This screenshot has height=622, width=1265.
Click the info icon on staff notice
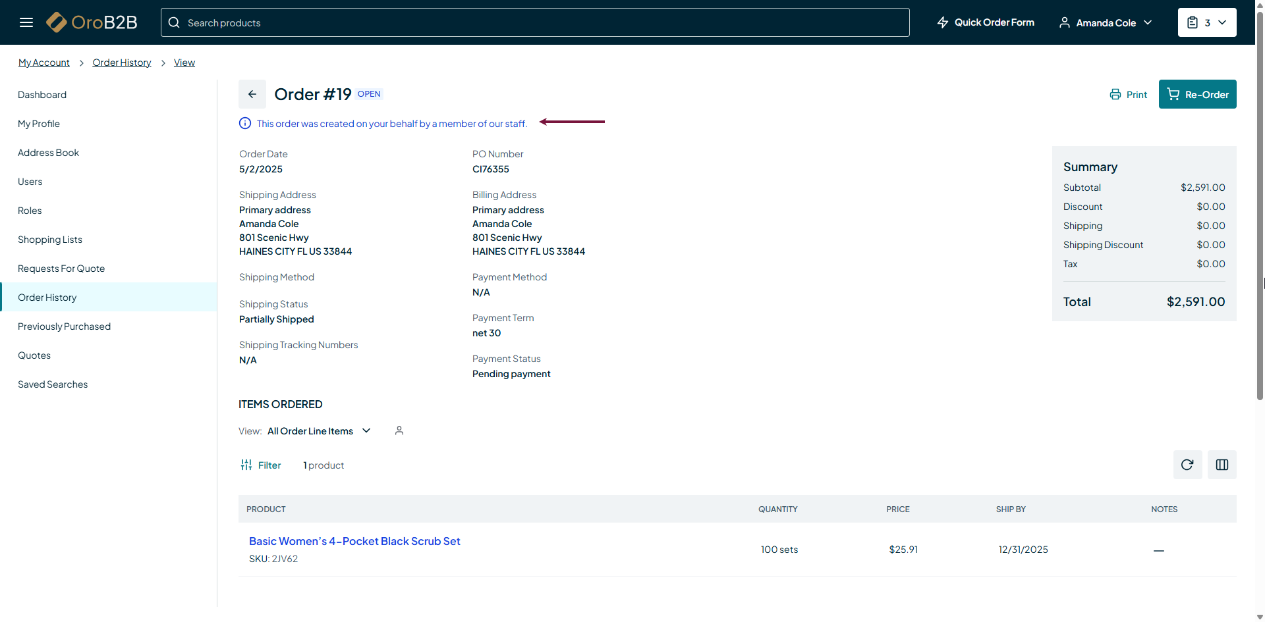tap(245, 123)
